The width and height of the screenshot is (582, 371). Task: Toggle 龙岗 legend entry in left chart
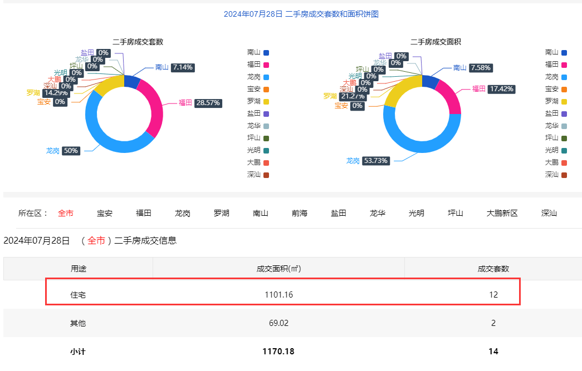point(258,77)
